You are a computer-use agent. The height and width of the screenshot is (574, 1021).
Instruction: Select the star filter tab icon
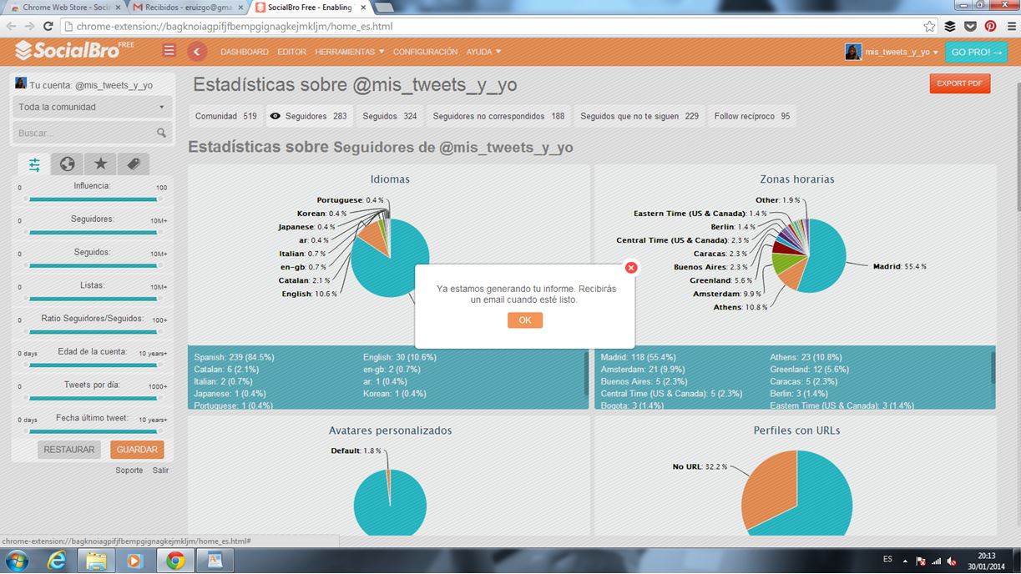click(100, 164)
